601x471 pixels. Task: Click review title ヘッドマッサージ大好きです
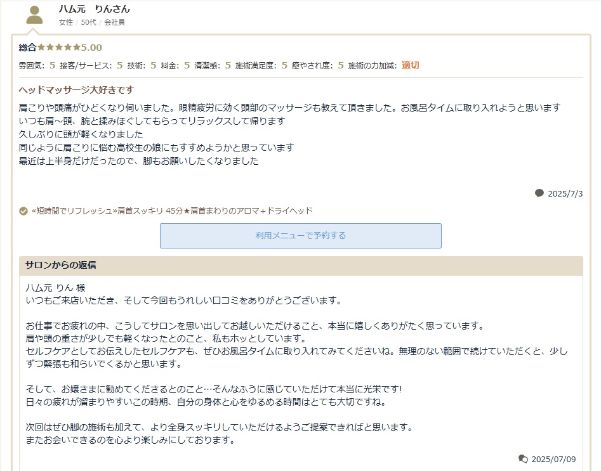click(76, 89)
